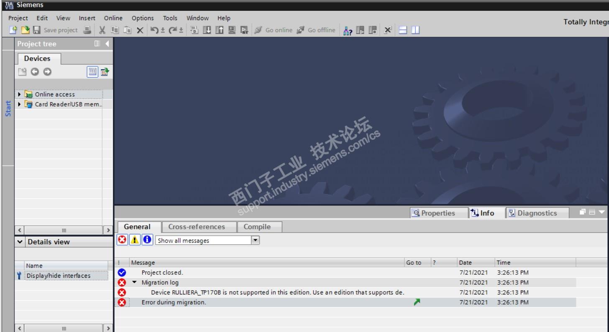609x332 pixels.
Task: Click the Compile icon in toolbar
Action: tap(194, 30)
